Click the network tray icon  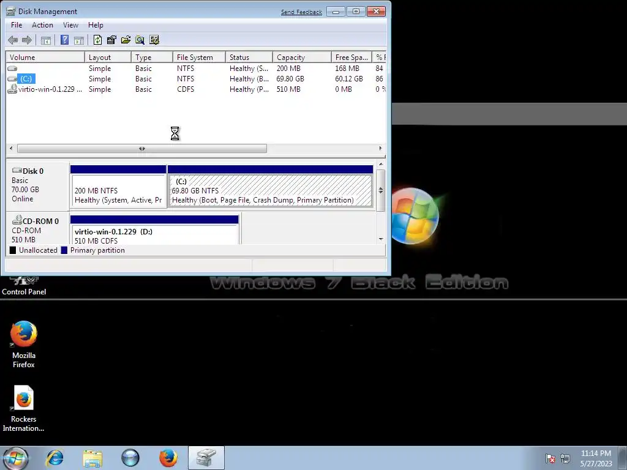click(565, 458)
